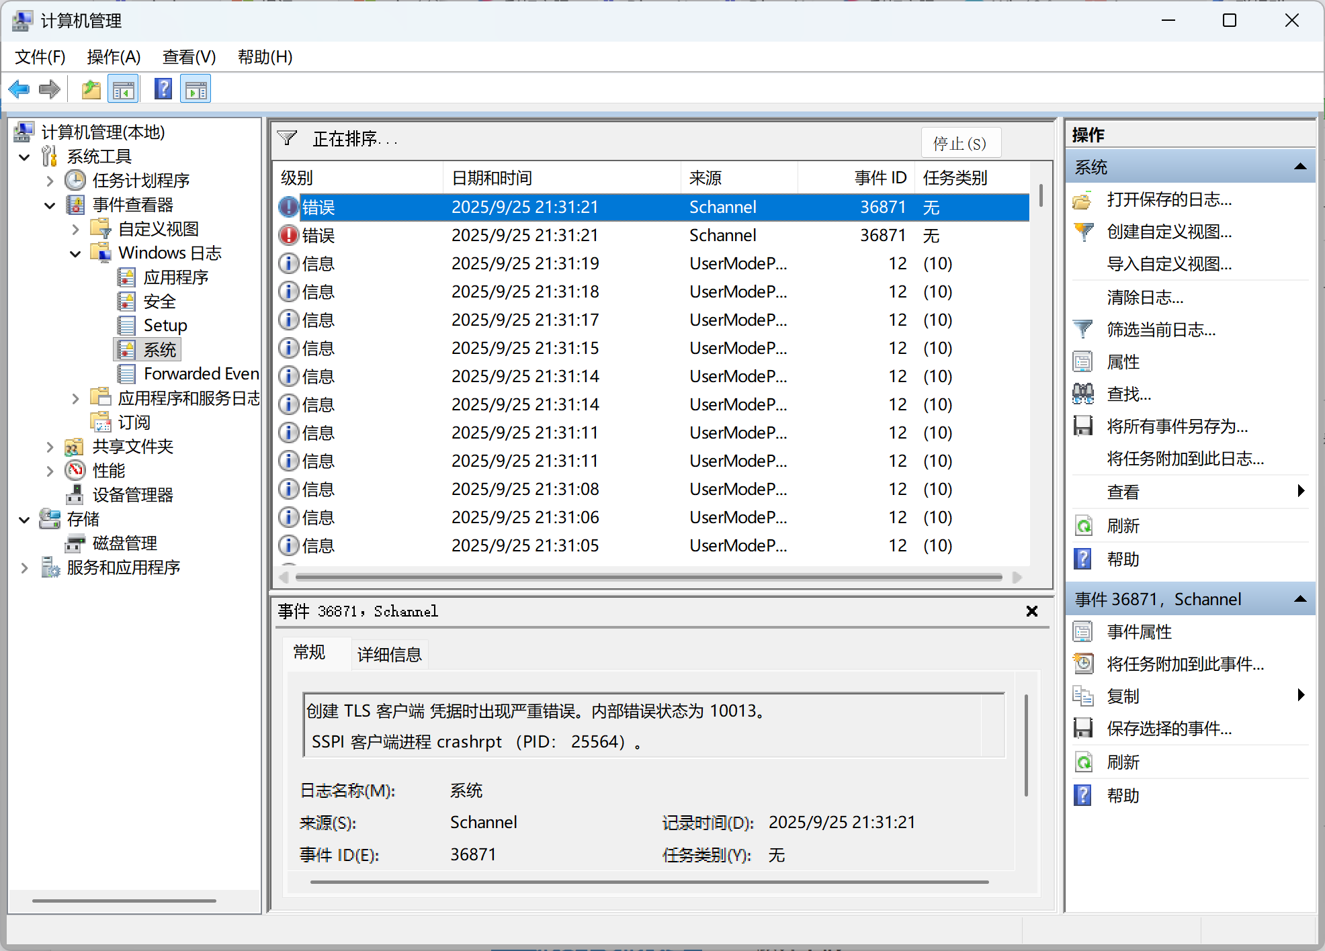Open Device Manager (设备管理器) in tree
Image resolution: width=1325 pixels, height=951 pixels.
132,495
